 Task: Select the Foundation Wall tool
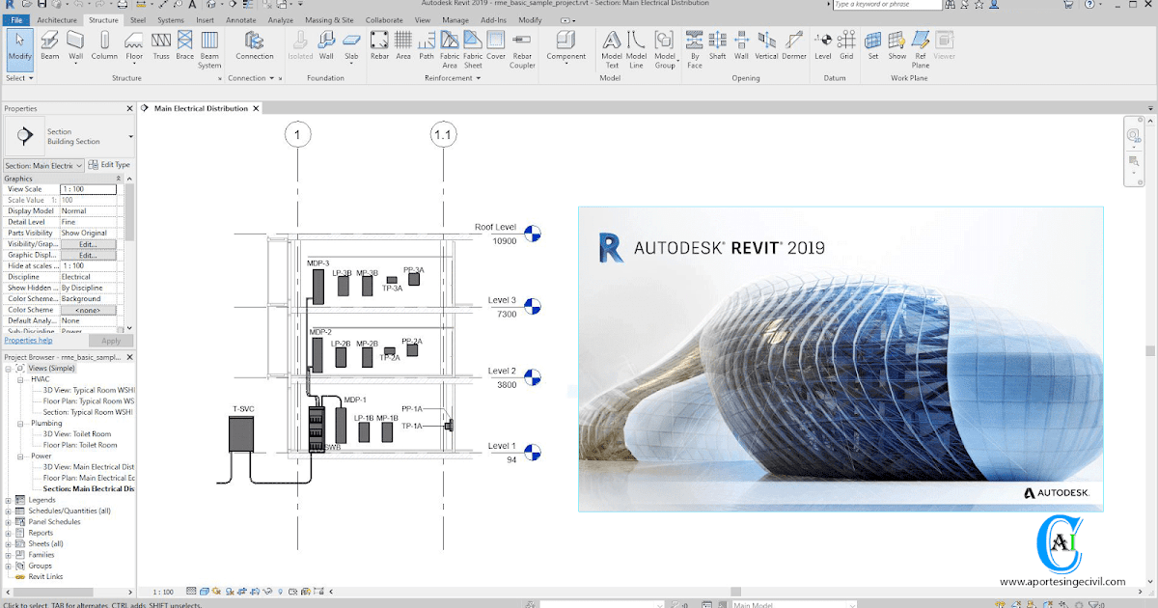click(326, 46)
